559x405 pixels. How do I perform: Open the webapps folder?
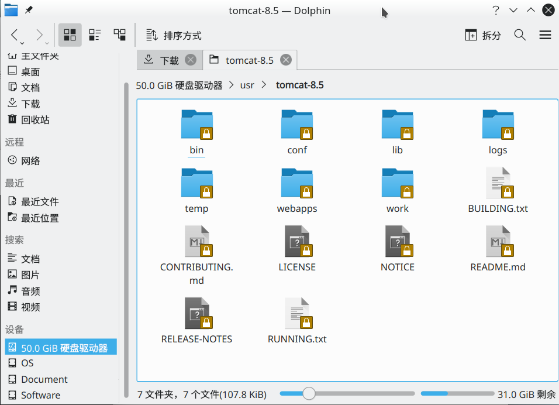click(x=297, y=191)
